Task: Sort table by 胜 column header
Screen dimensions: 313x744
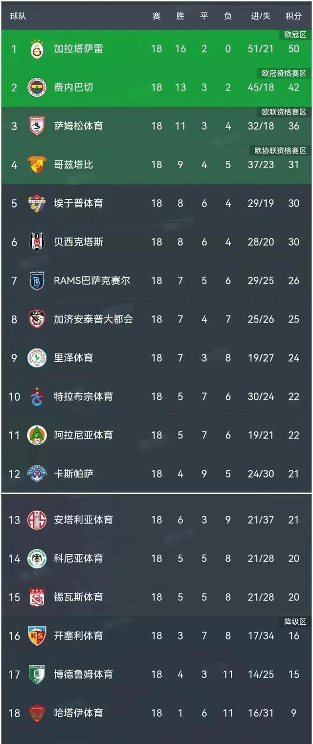Action: 180,16
